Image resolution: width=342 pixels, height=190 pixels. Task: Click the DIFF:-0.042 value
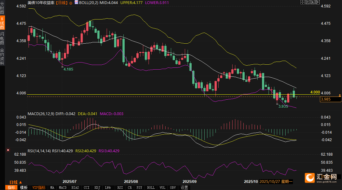tap(65, 114)
